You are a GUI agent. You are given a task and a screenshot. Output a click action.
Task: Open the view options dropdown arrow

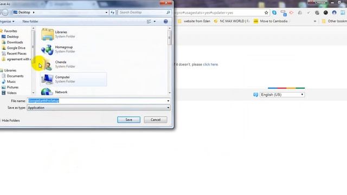pos(155,22)
